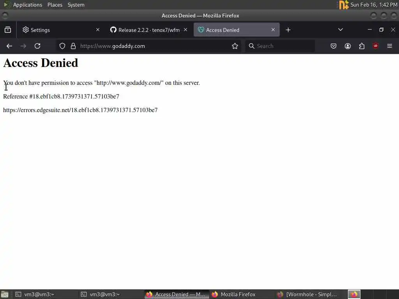Open the Places menu
Viewport: 399px width, 299px height.
pos(55,5)
